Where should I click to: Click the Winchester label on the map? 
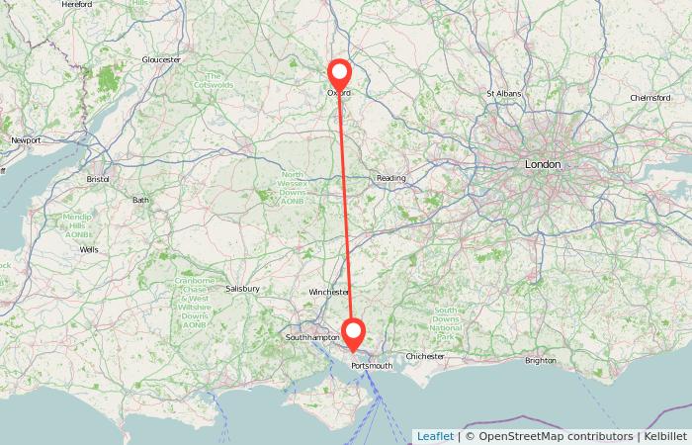point(329,293)
